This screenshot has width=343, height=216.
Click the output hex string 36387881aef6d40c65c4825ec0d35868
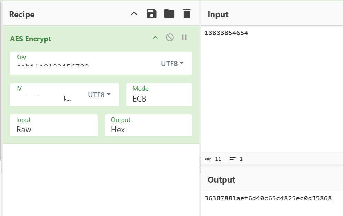(x=268, y=198)
